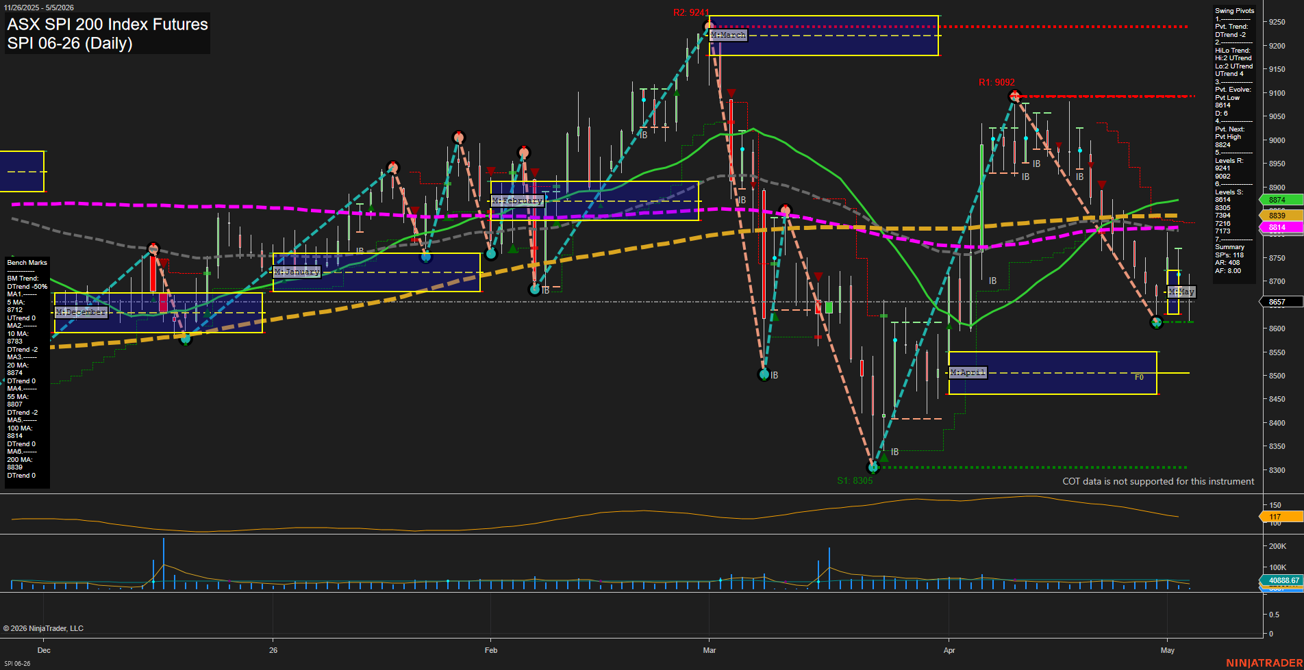
Task: Click 9000 on the price axis
Action: pyautogui.click(x=1277, y=140)
